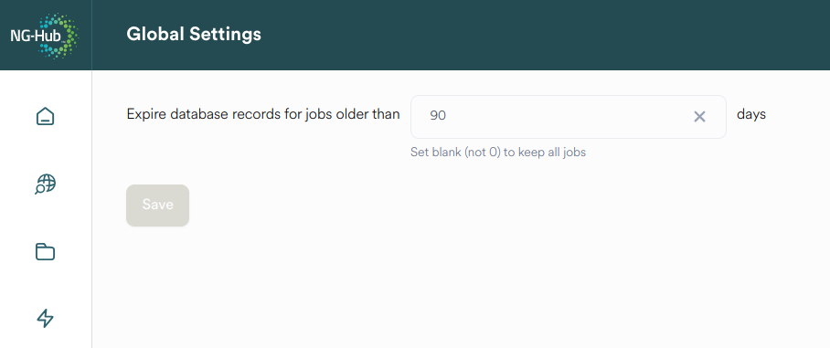Click the magnifier part of globe icon
The width and height of the screenshot is (830, 348).
tap(39, 190)
